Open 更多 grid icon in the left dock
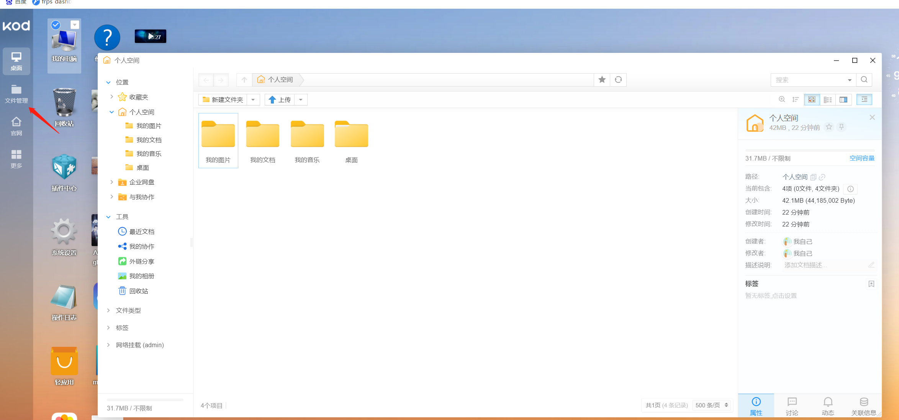899x420 pixels. (x=16, y=159)
